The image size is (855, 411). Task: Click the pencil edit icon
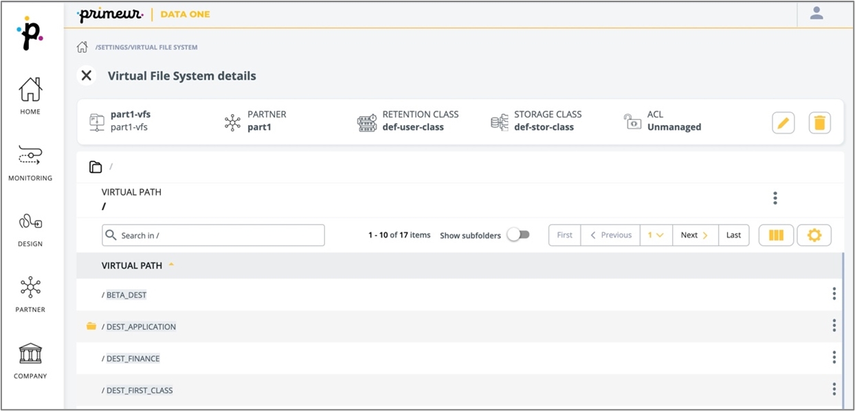tap(783, 123)
